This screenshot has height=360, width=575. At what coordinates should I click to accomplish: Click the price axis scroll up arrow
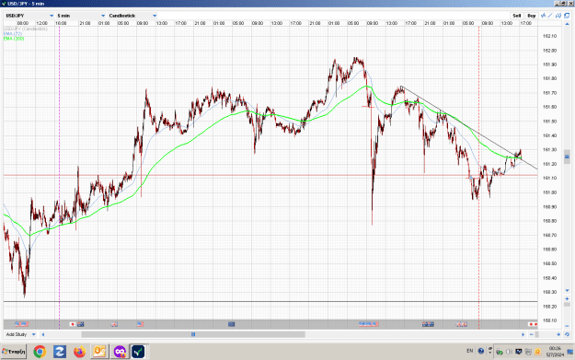[567, 24]
